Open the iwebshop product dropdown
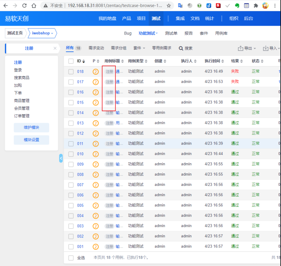Viewport: 281px width, 266px height. pyautogui.click(x=42, y=33)
